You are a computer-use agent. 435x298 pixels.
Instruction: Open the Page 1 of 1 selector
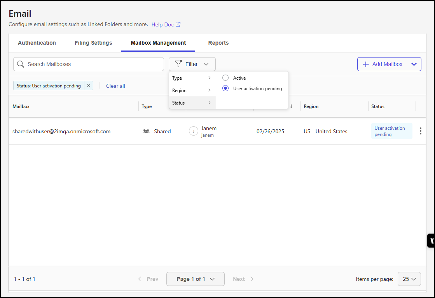pos(195,279)
